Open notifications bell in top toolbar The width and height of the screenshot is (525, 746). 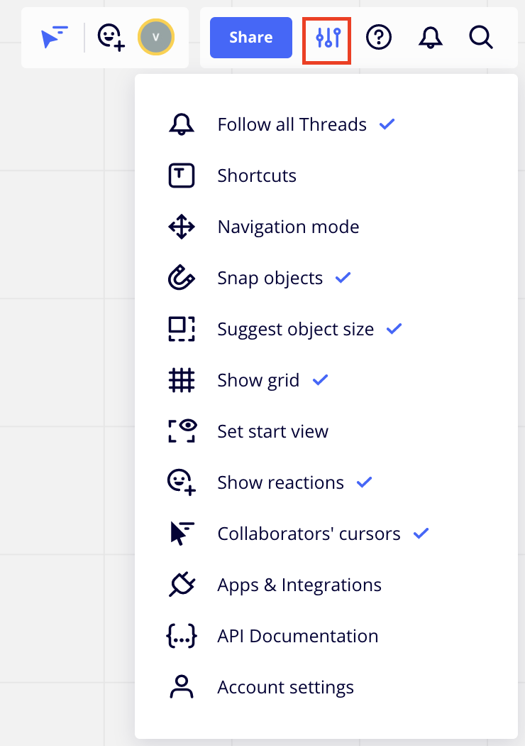[430, 38]
